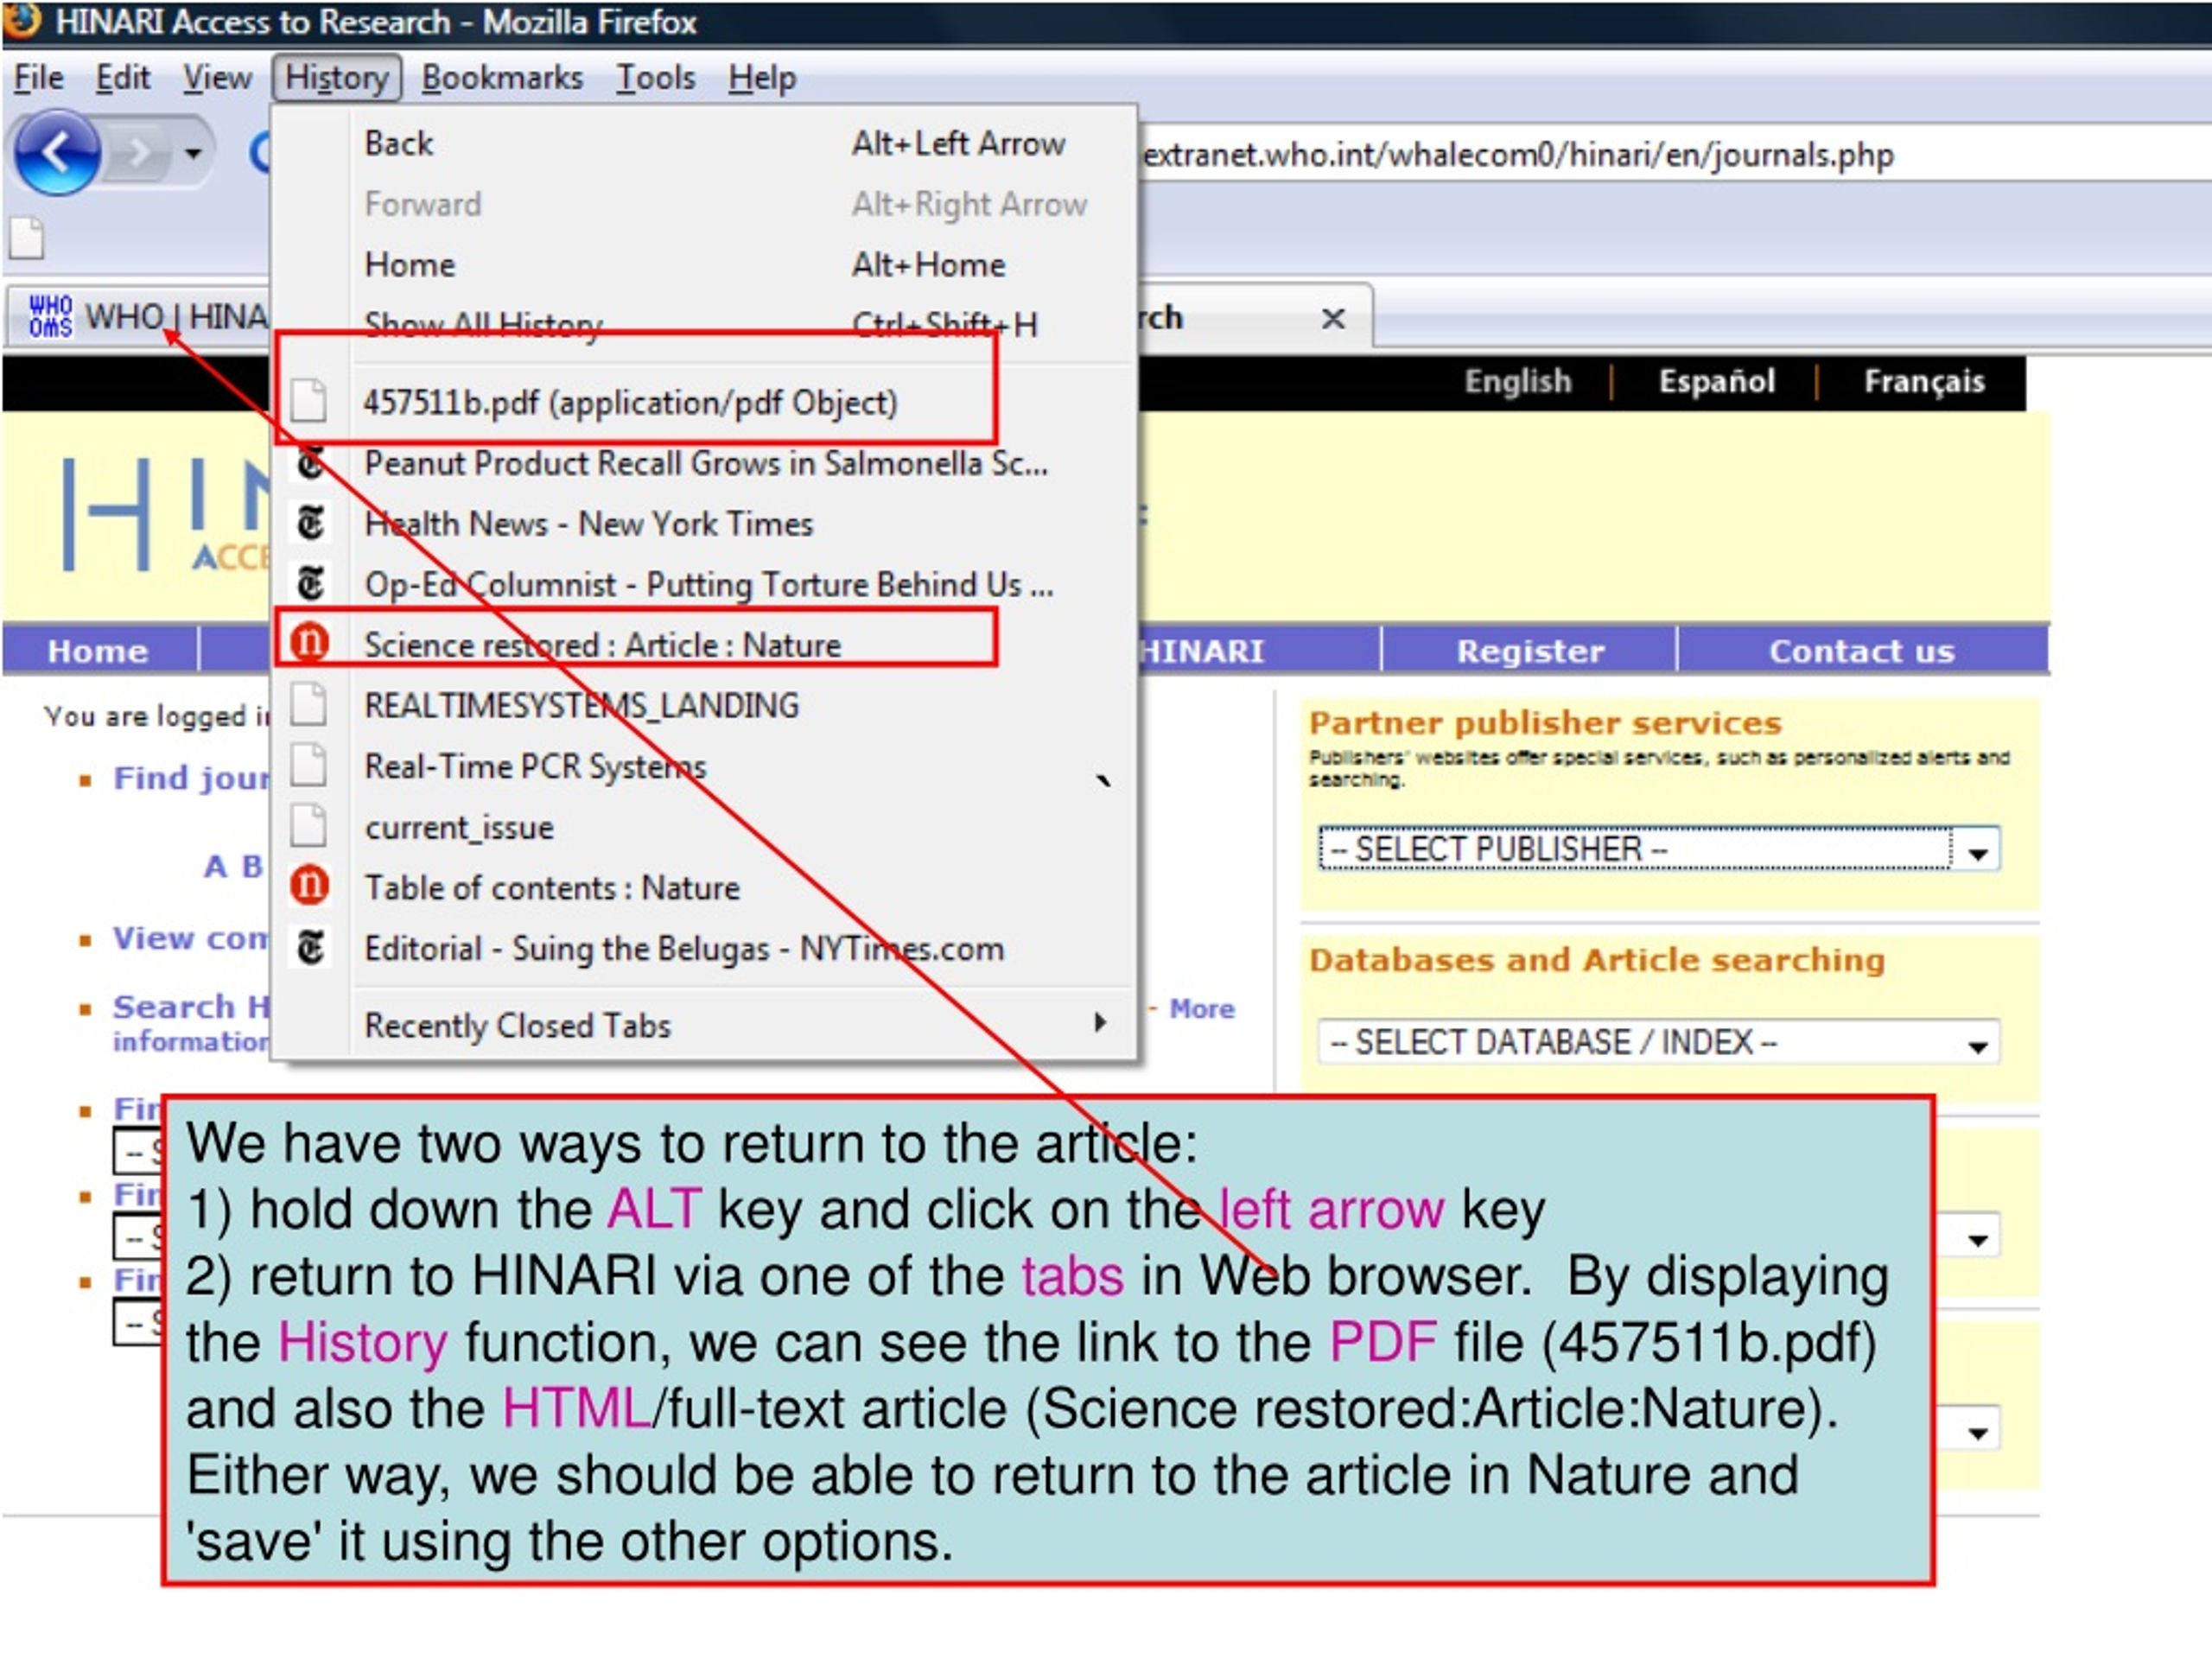Open Table of contents : Nature entry
2212x1659 pixels.
tap(704, 887)
